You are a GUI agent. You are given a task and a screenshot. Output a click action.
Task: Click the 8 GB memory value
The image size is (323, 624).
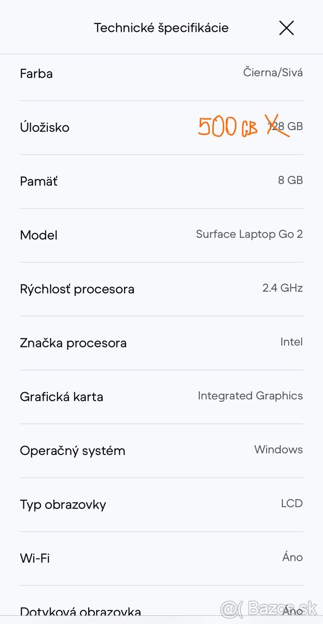[290, 180]
